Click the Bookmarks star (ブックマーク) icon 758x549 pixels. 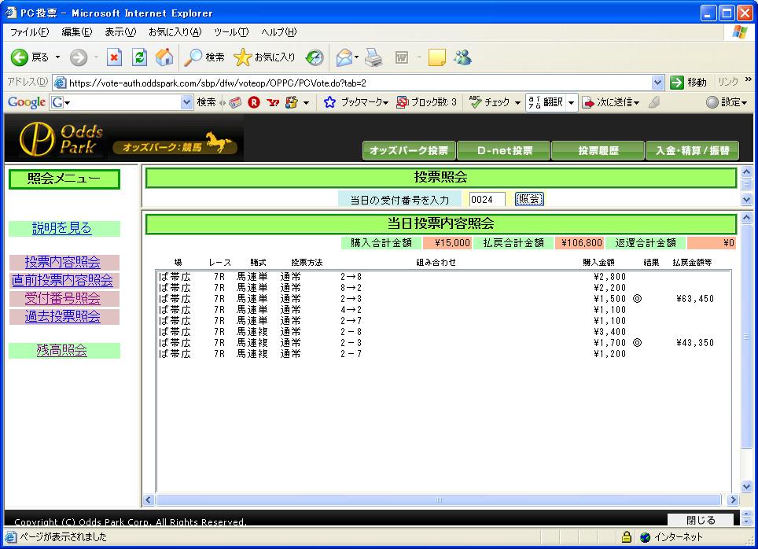[x=329, y=102]
